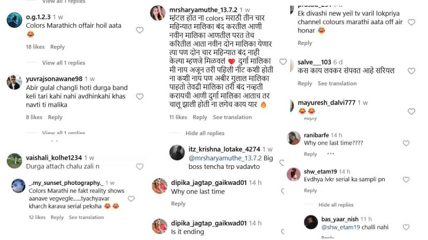Reply to o.g.1.2.3's comment
Image resolution: width=428 pixels, height=240 pixels.
[57, 47]
